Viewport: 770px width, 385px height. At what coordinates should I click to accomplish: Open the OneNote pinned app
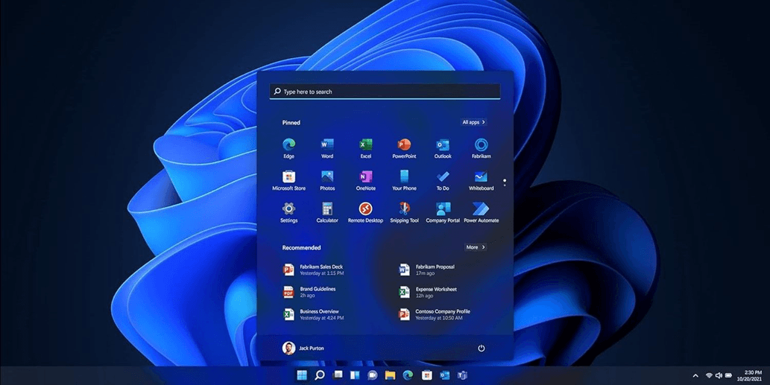point(365,178)
